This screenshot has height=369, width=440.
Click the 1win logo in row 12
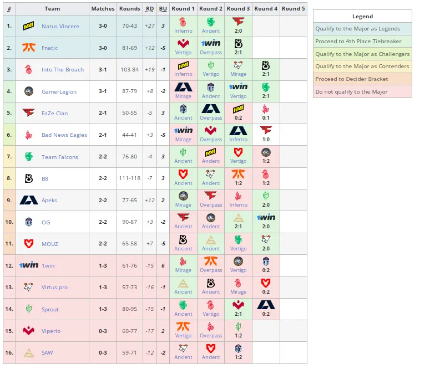[29, 265]
